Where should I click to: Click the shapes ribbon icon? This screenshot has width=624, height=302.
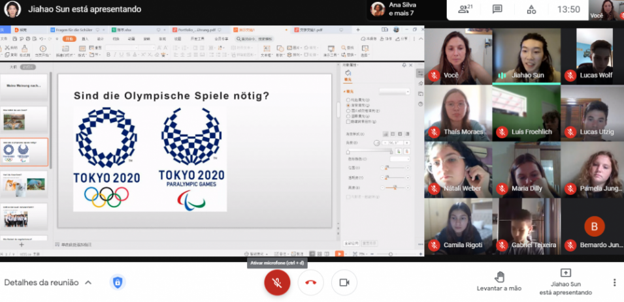pyautogui.click(x=280, y=48)
